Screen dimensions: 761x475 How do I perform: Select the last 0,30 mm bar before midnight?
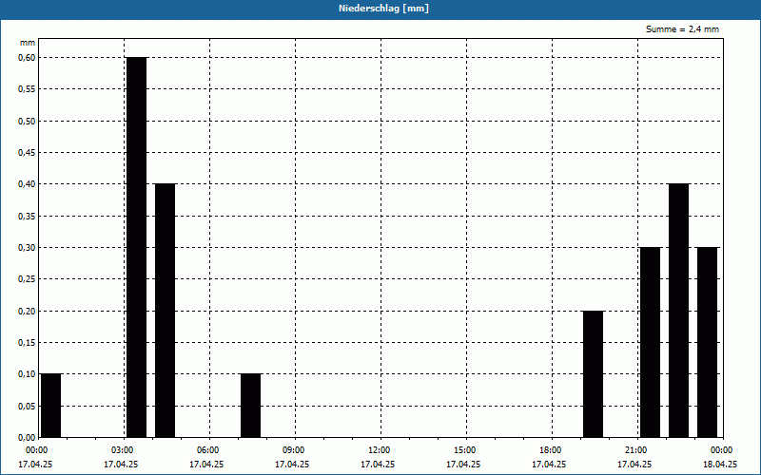(x=707, y=342)
